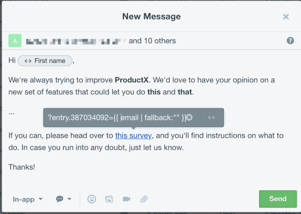Open the 'this survey' hyperlink
301x214 pixels.
[x=133, y=136]
